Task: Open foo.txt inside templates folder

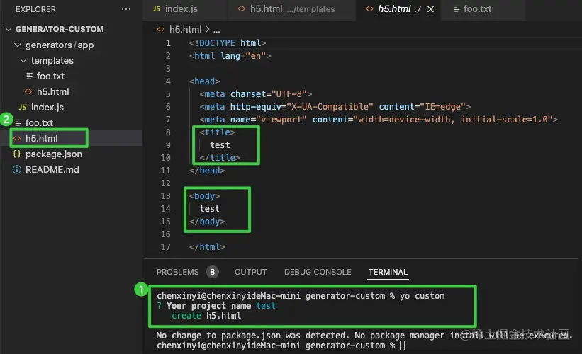Action: 50,76
